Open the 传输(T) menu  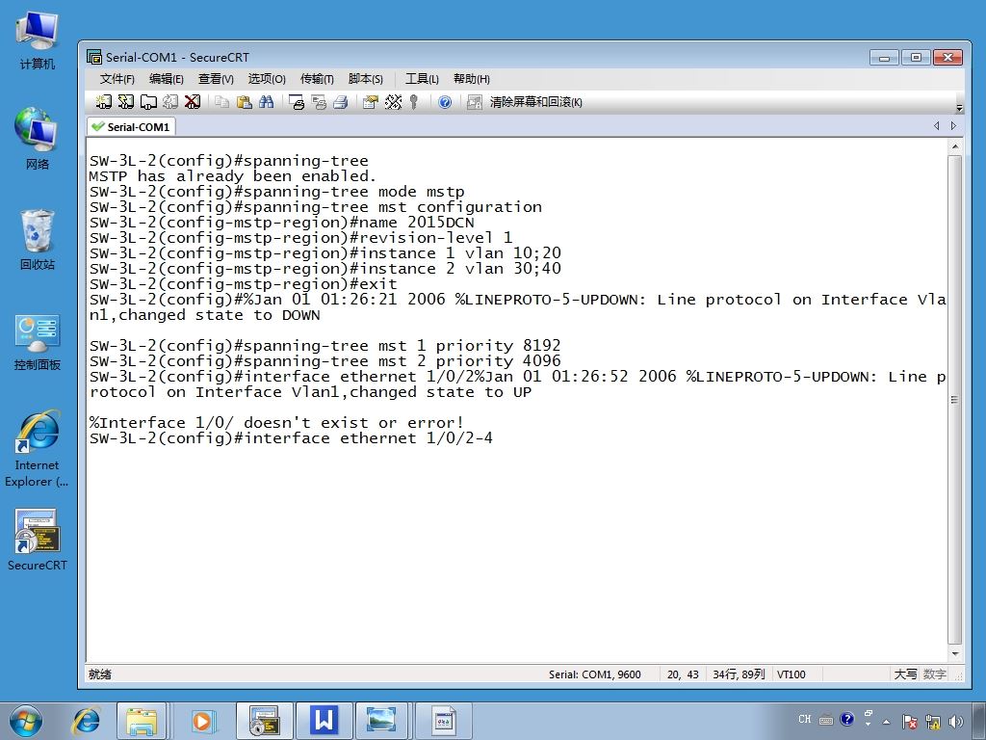pos(317,79)
